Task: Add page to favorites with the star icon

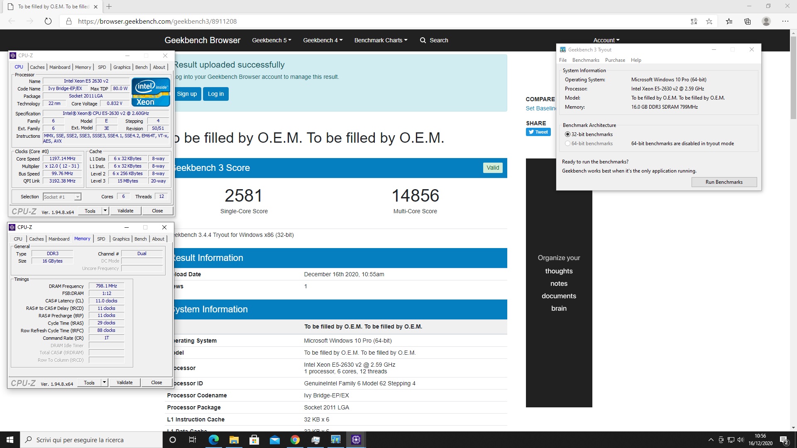Action: [709, 21]
